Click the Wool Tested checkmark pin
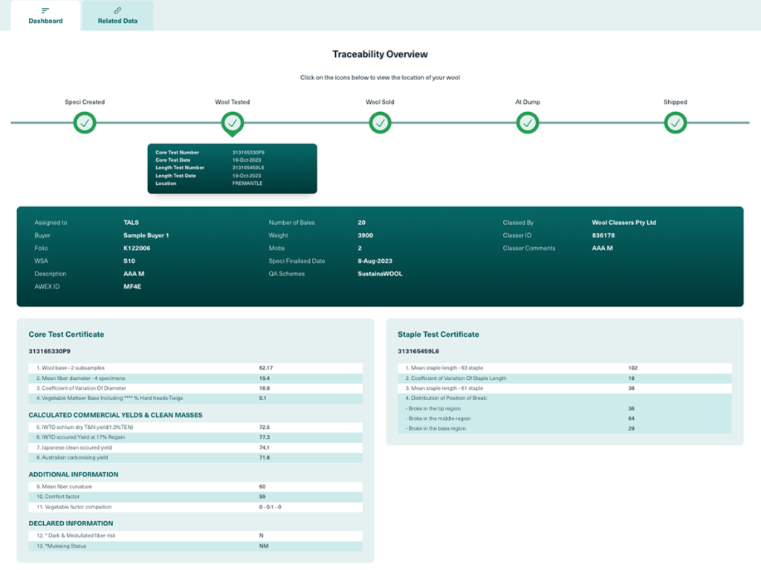 coord(232,123)
